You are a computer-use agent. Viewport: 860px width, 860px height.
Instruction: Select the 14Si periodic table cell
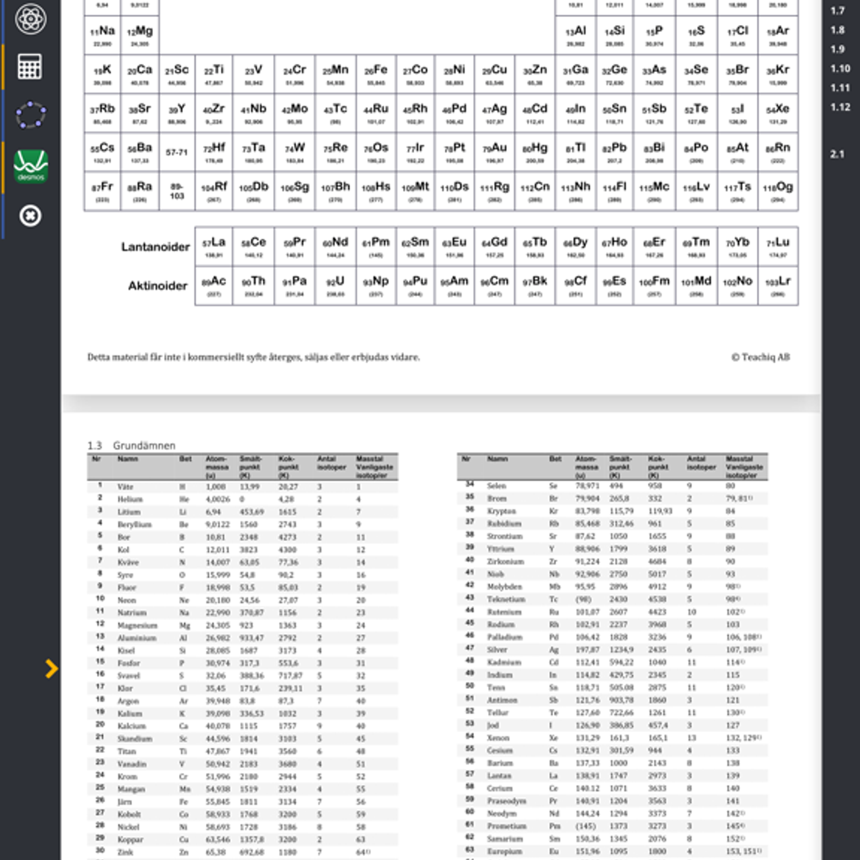coord(614,35)
